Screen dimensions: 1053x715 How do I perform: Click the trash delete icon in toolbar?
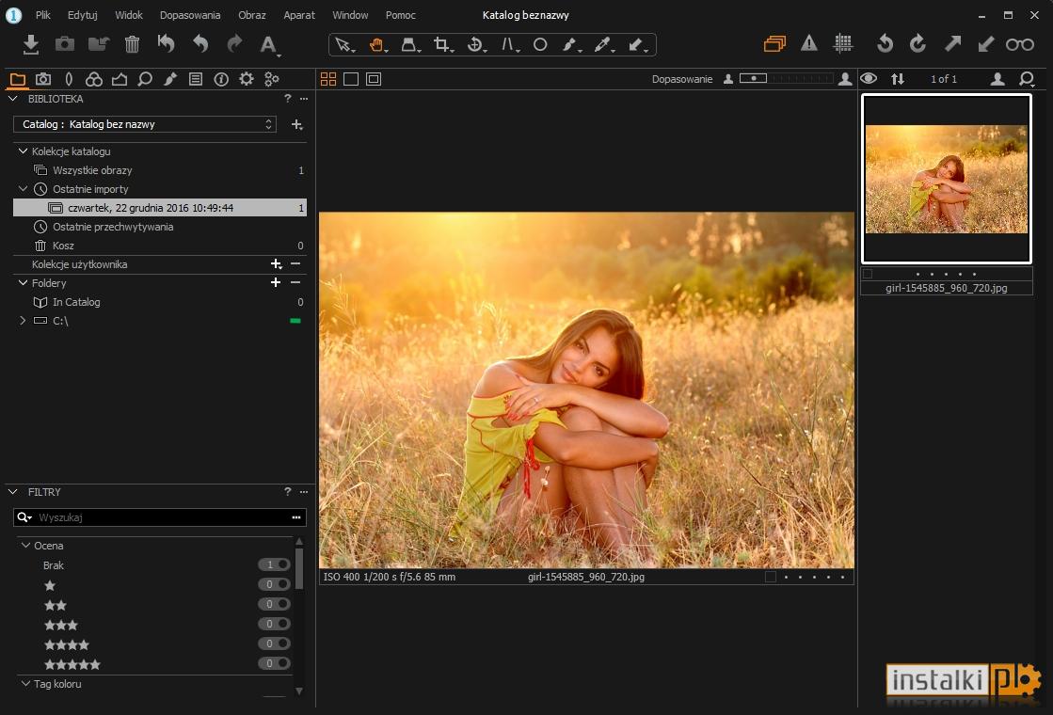tap(132, 44)
